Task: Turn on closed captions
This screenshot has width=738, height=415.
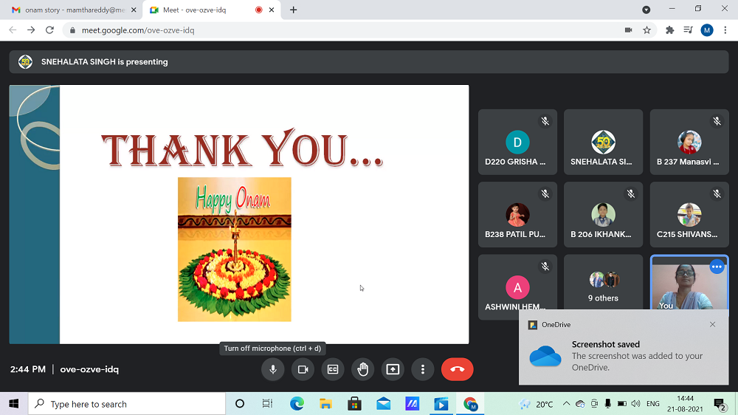Action: [x=333, y=369]
